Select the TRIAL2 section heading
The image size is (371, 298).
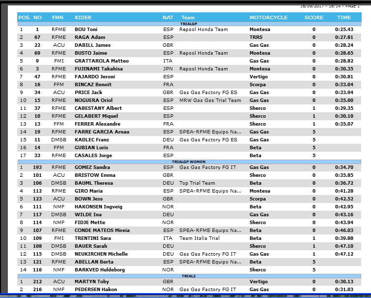189,276
